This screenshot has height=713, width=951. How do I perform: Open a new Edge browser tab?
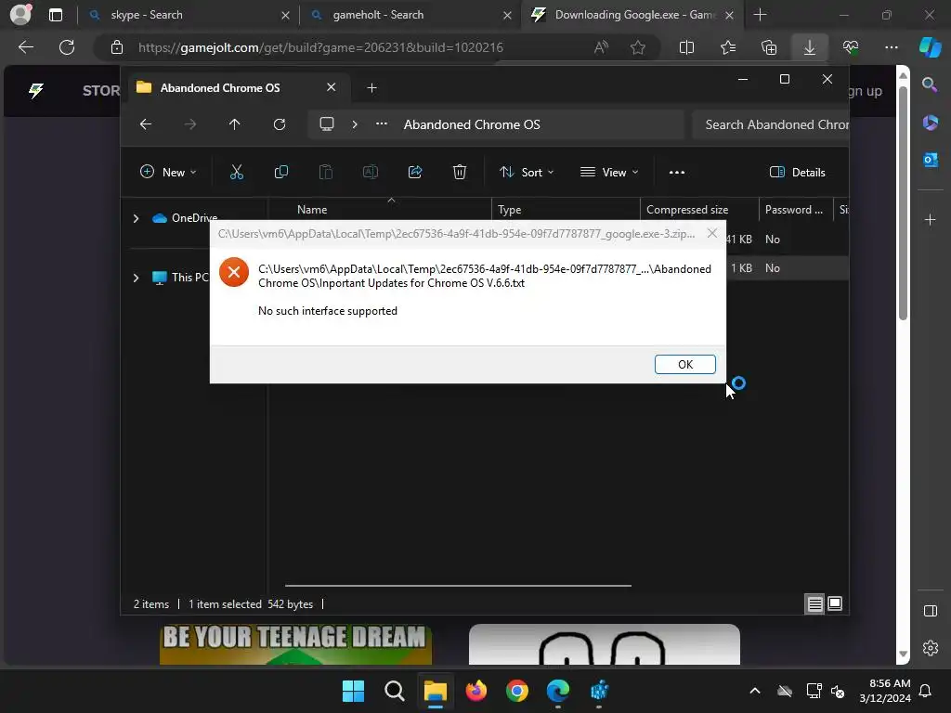click(760, 15)
